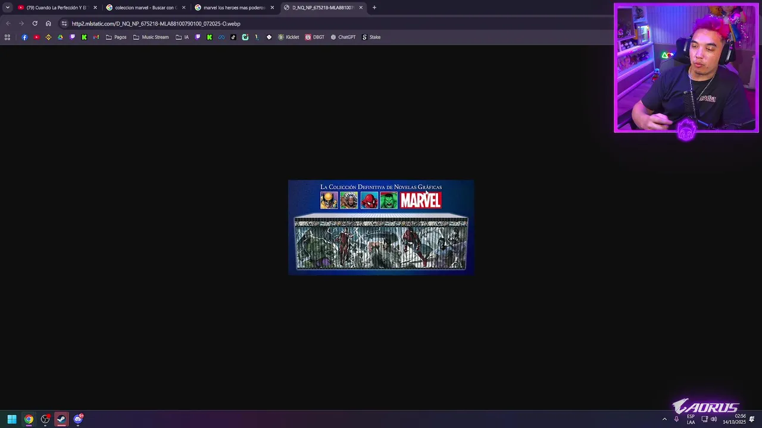Open the Stake bookmark
This screenshot has width=762, height=428.
point(371,37)
